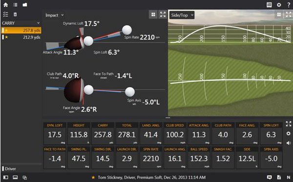This screenshot has width=293, height=182.
Task: Open the help question mark icon
Action: (x=289, y=5)
